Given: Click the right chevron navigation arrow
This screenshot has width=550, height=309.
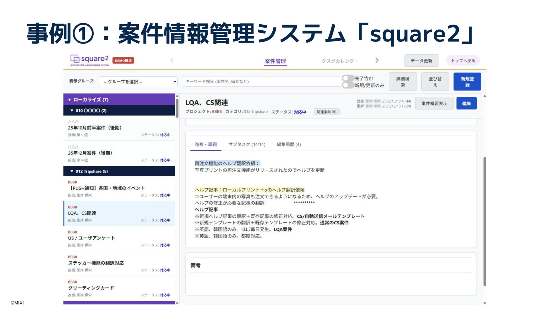Looking at the screenshot, I should point(377,60).
